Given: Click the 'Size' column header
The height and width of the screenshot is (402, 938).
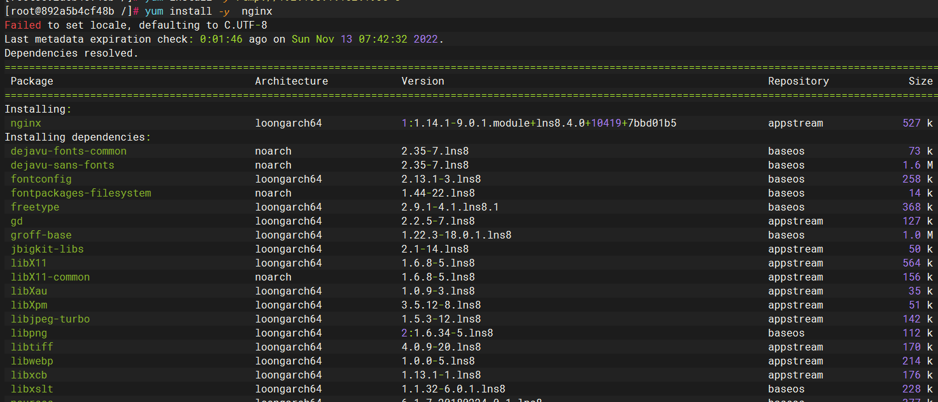Looking at the screenshot, I should tap(921, 81).
